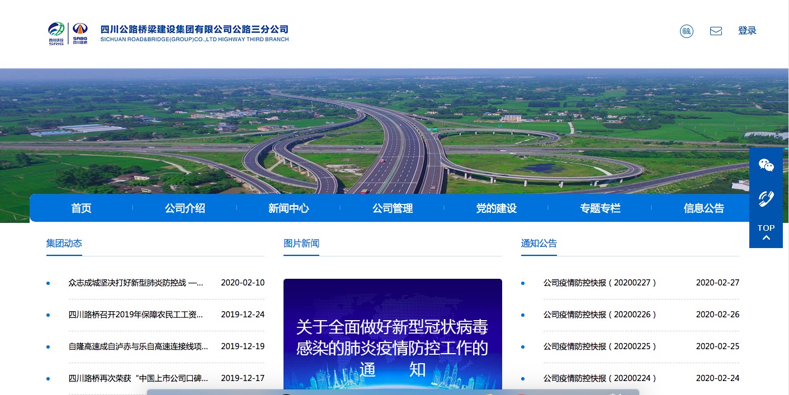
Task: Open the 首页 home menu item
Action: pos(81,208)
